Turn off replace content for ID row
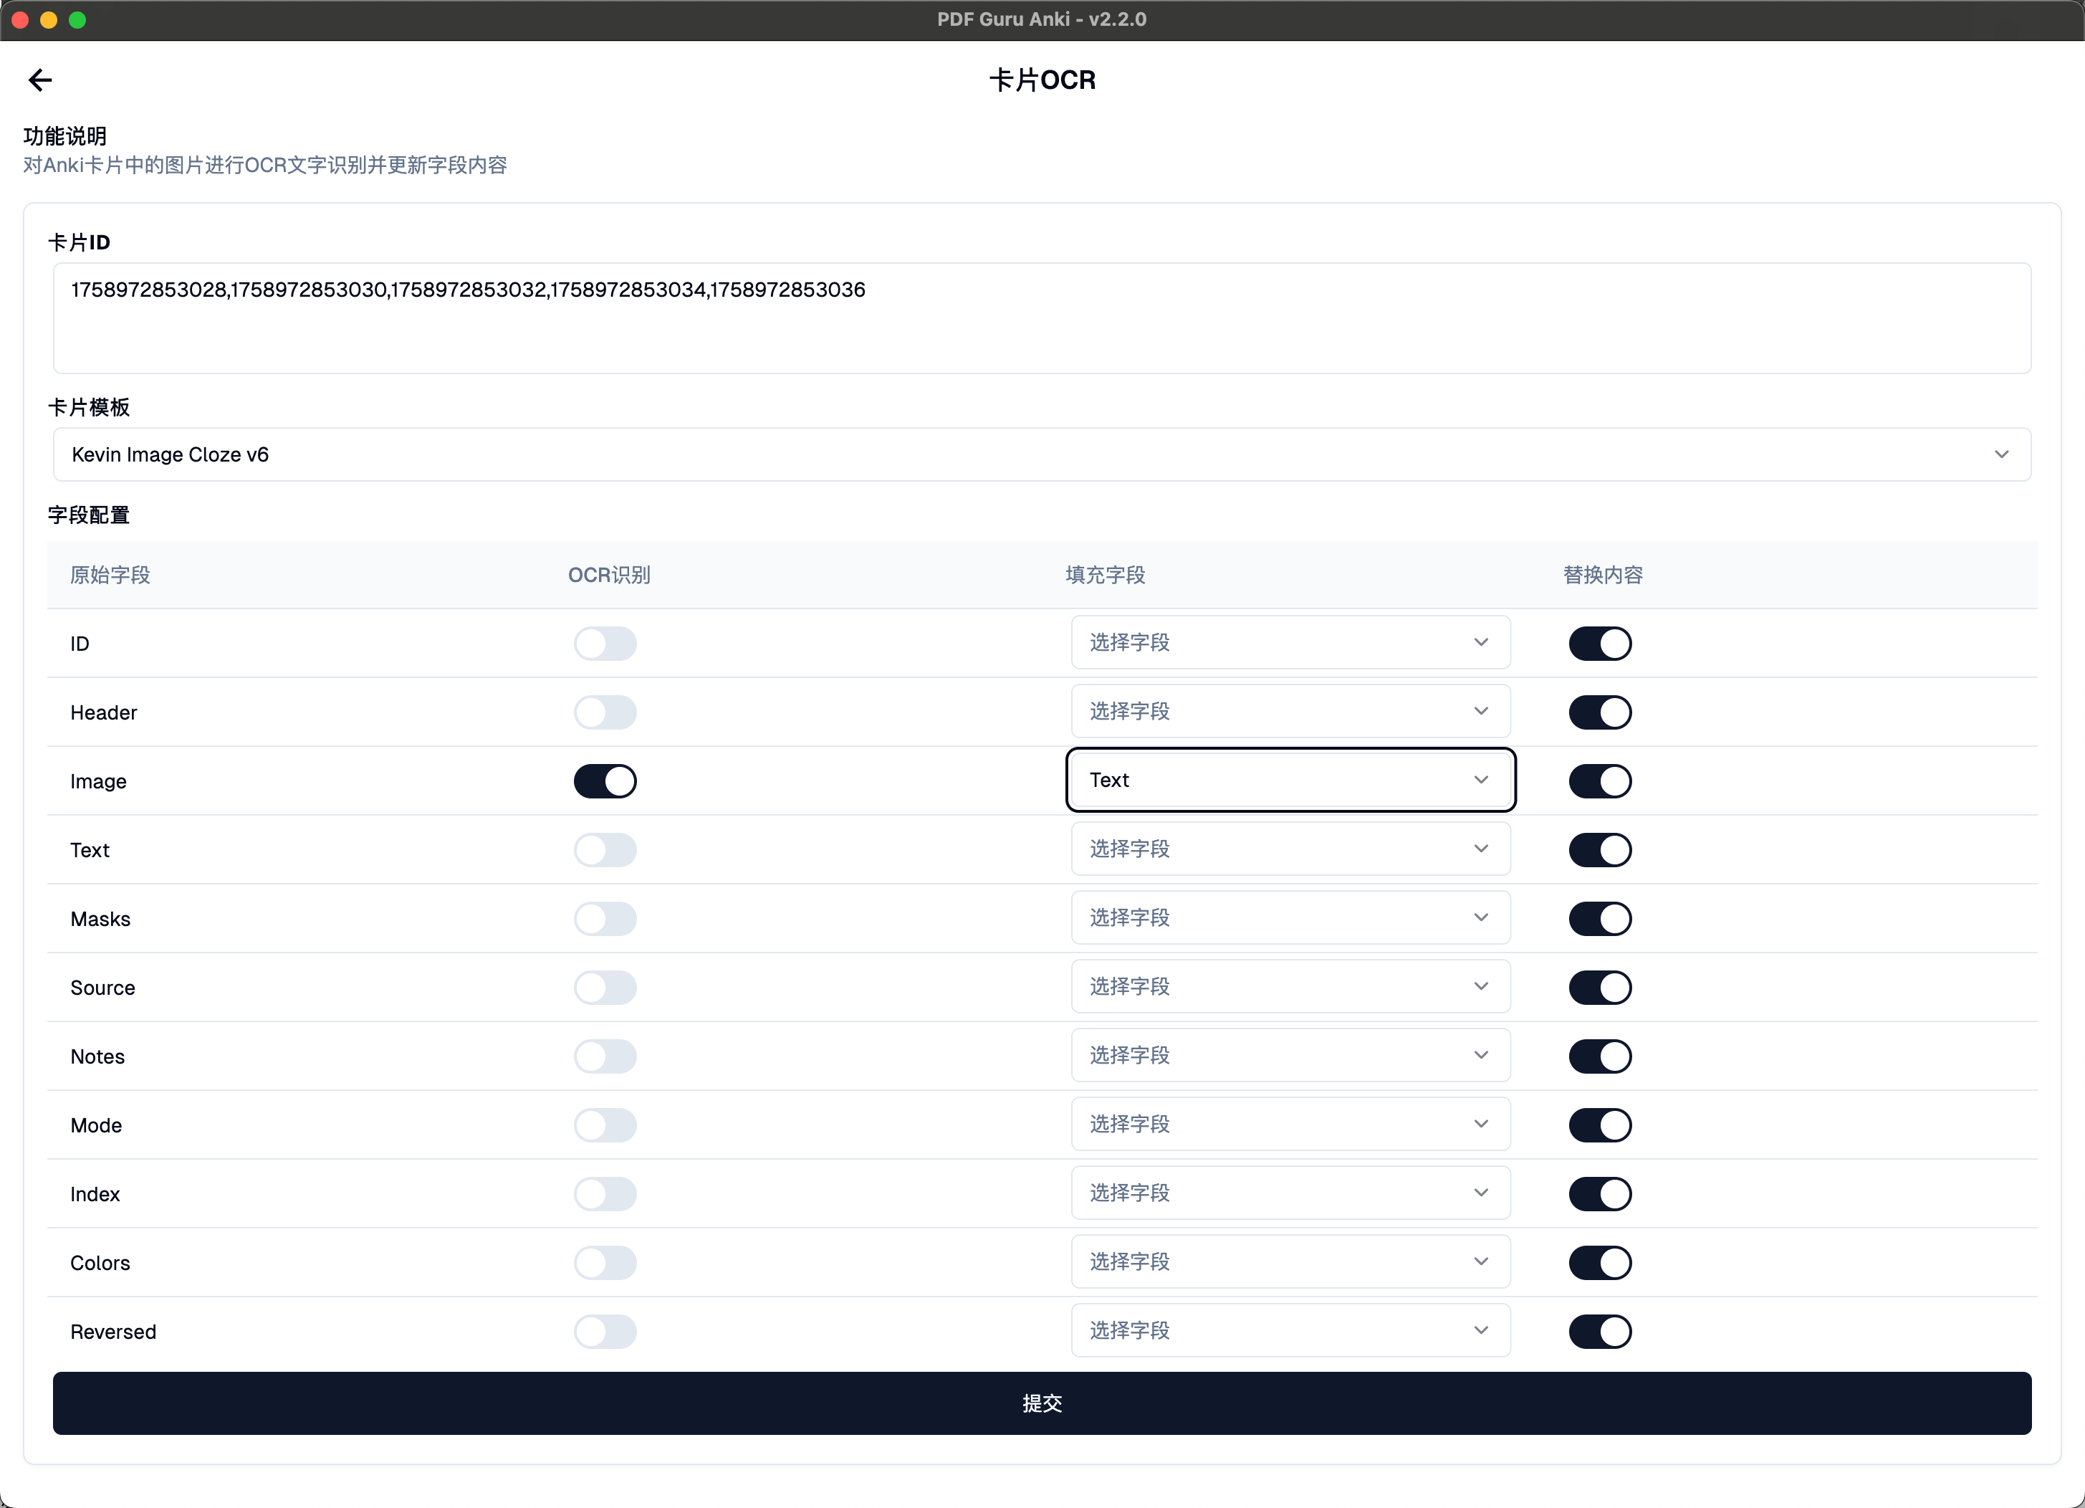This screenshot has width=2085, height=1508. click(1600, 644)
